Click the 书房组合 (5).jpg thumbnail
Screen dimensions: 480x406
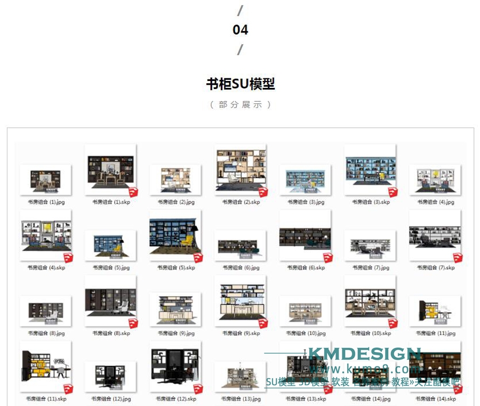pyautogui.click(x=110, y=245)
